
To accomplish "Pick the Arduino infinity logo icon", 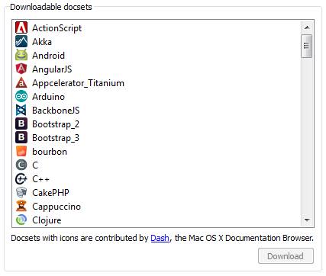I will pos(21,97).
